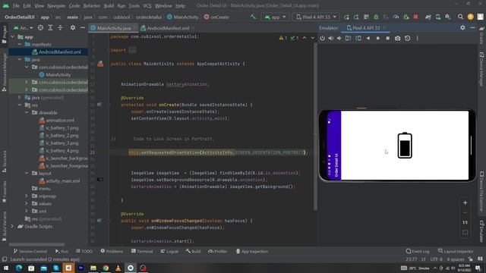Open the Build menu
The width and height of the screenshot is (486, 273).
[109, 5]
